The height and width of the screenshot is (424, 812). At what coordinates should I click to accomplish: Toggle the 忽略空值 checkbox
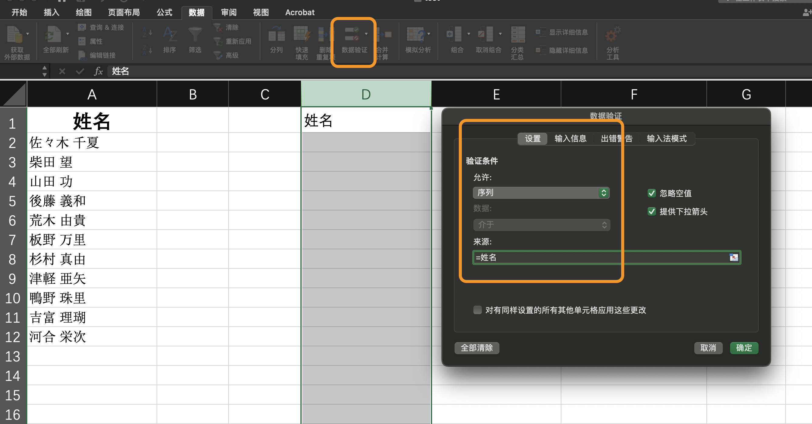[651, 193]
